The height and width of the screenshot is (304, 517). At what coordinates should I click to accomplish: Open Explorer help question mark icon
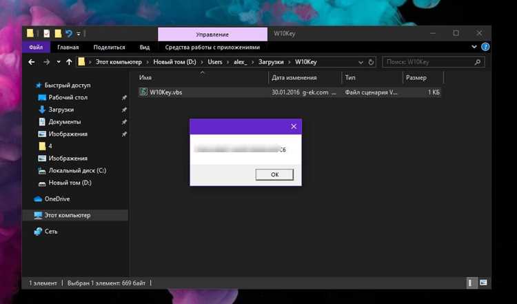[x=485, y=47]
